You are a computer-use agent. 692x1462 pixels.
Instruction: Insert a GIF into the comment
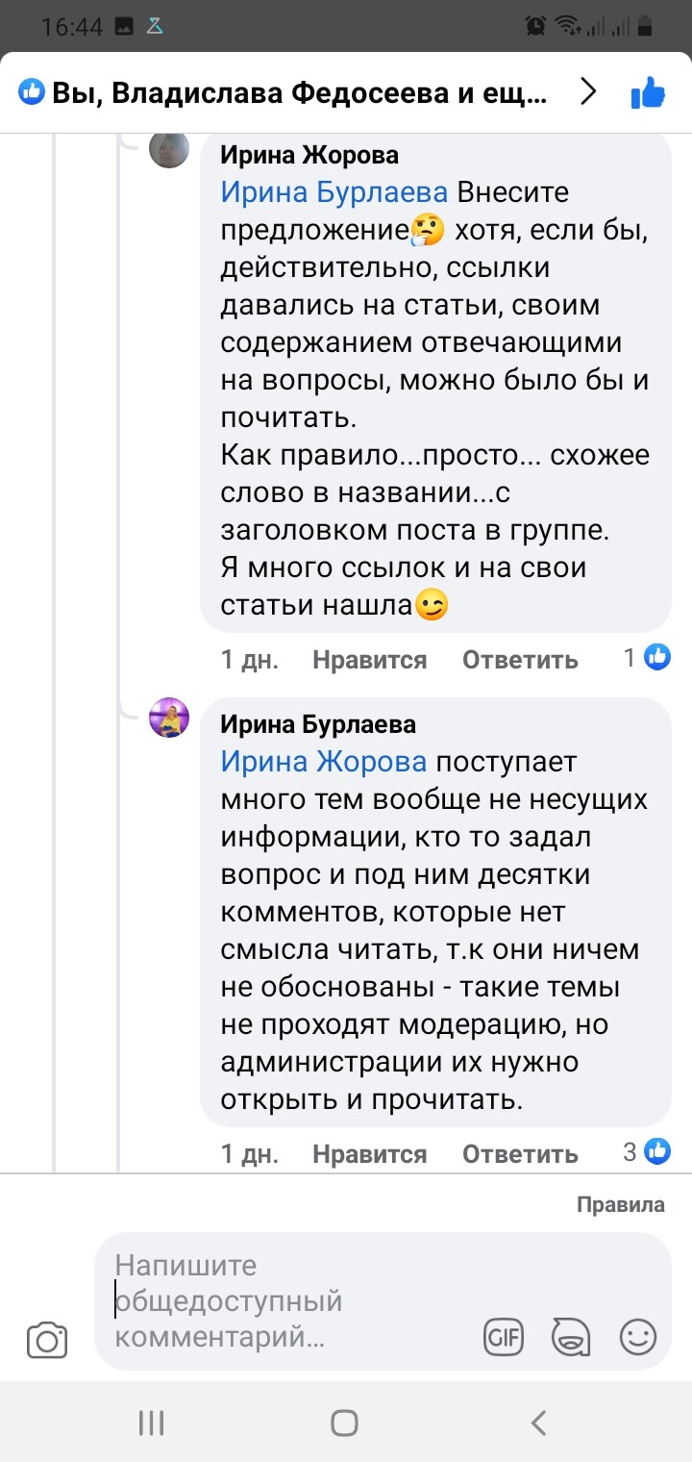click(x=503, y=1337)
